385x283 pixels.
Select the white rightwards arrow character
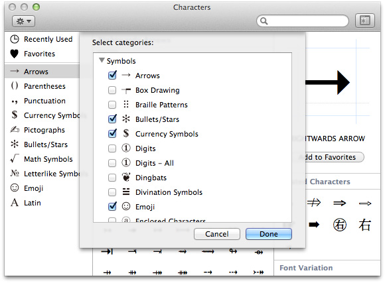[x=365, y=203]
